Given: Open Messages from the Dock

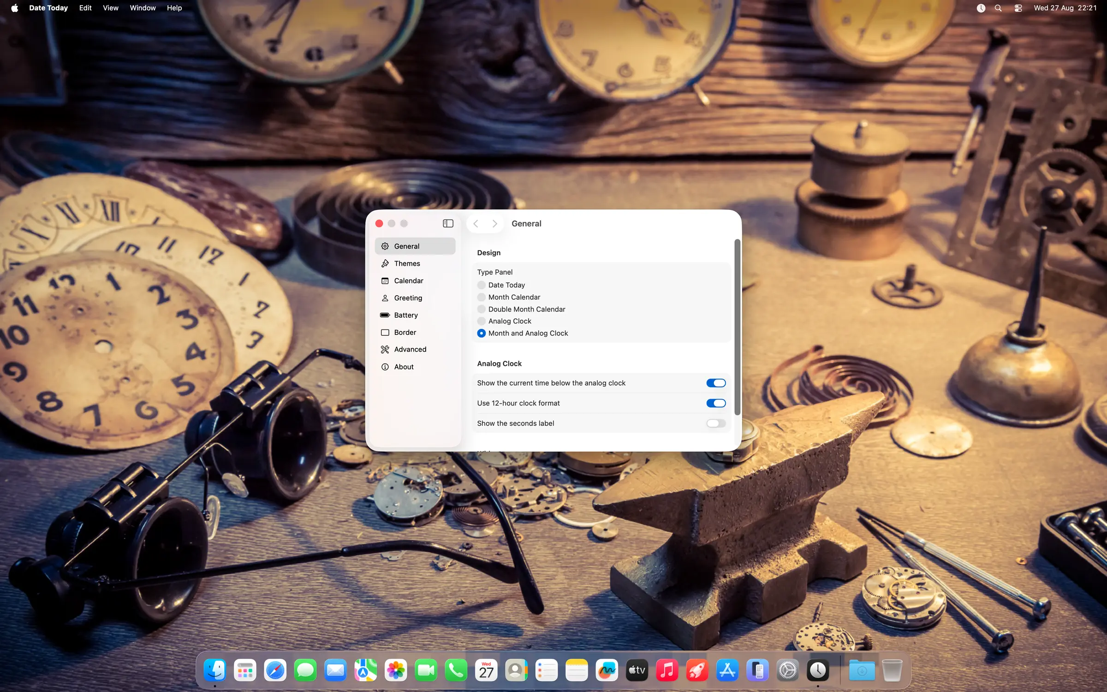Looking at the screenshot, I should [305, 670].
